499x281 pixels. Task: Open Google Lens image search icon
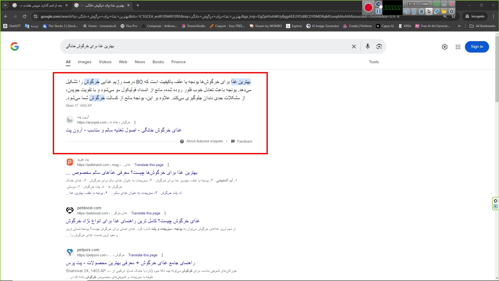379,46
